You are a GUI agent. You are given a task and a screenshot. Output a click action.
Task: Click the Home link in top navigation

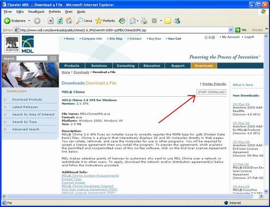pyautogui.click(x=70, y=39)
